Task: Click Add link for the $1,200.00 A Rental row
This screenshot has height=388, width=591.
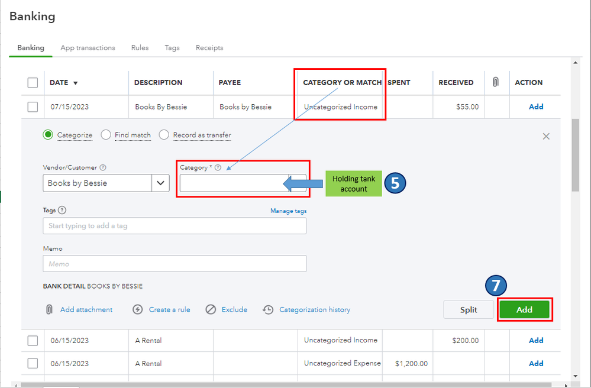Action: 536,364
